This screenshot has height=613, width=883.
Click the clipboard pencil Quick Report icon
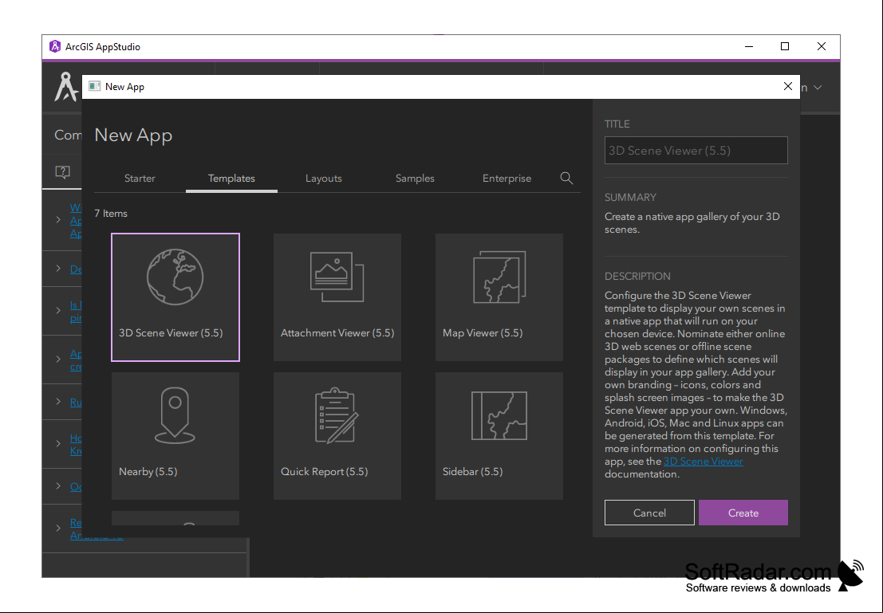(x=336, y=415)
